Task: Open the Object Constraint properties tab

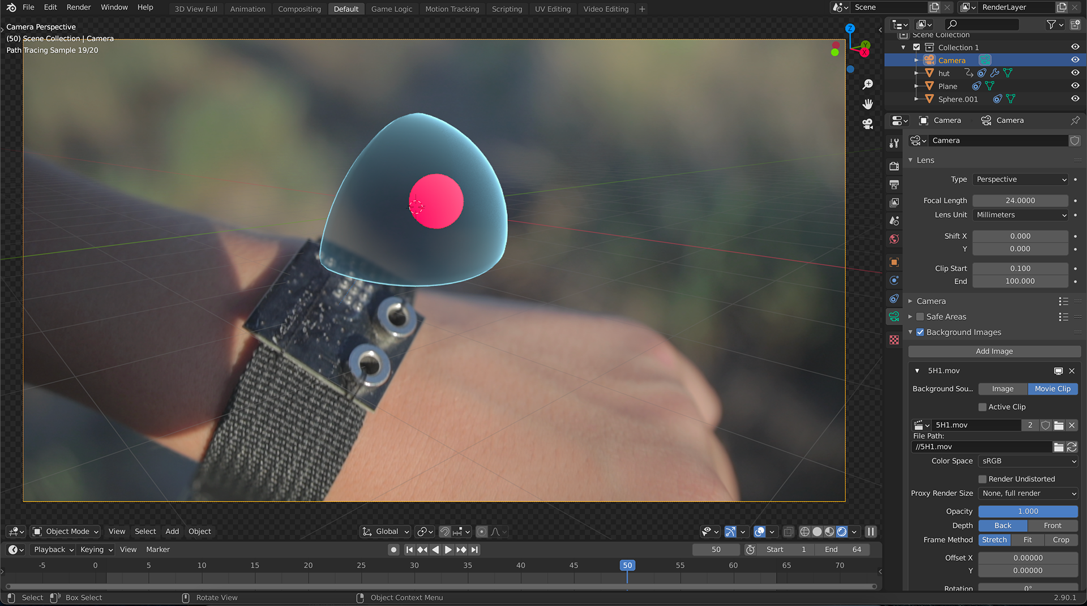Action: [894, 298]
